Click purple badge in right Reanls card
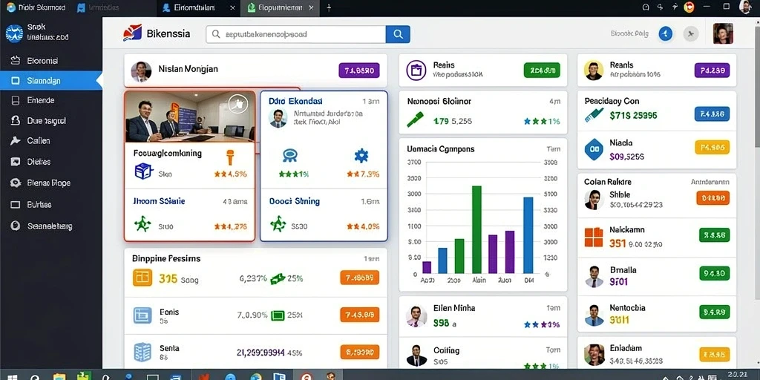 coord(712,71)
